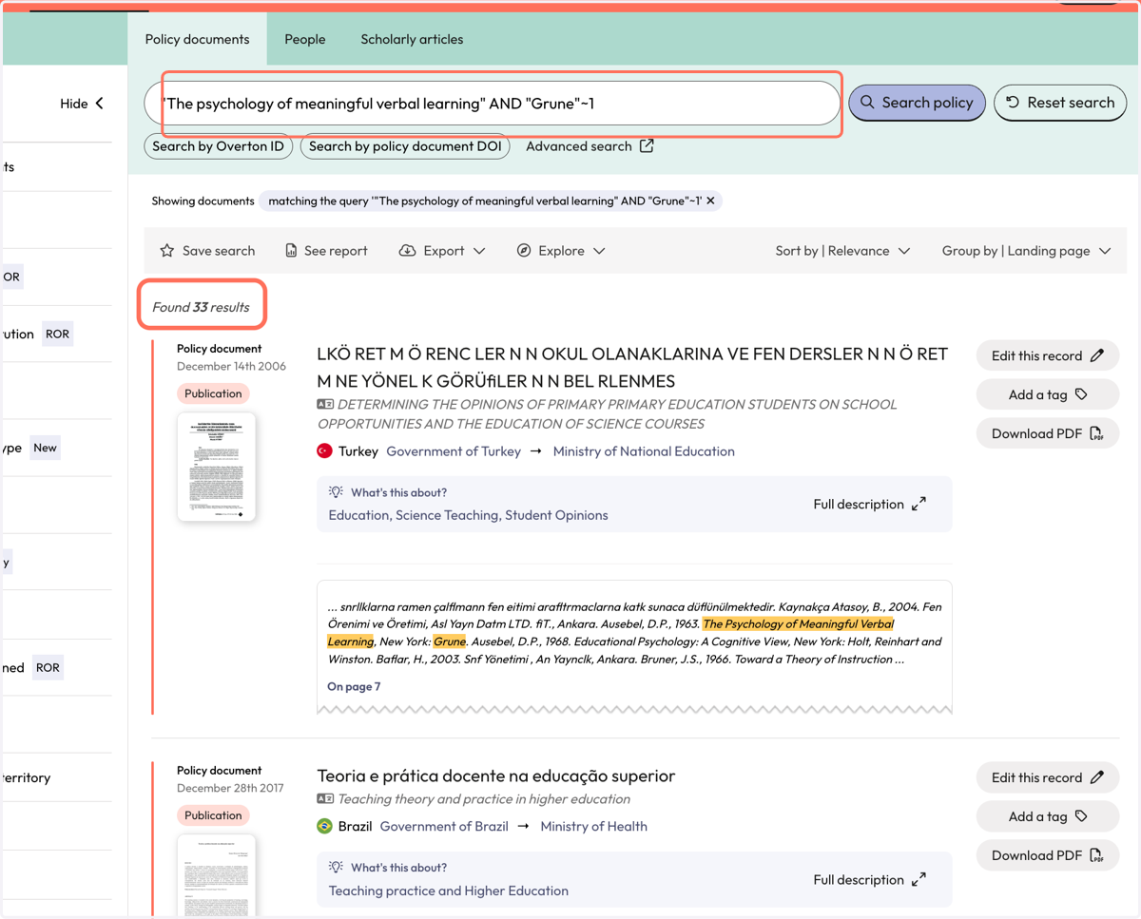The image size is (1141, 919).
Task: Click the Government of Brazil link
Action: click(x=444, y=827)
